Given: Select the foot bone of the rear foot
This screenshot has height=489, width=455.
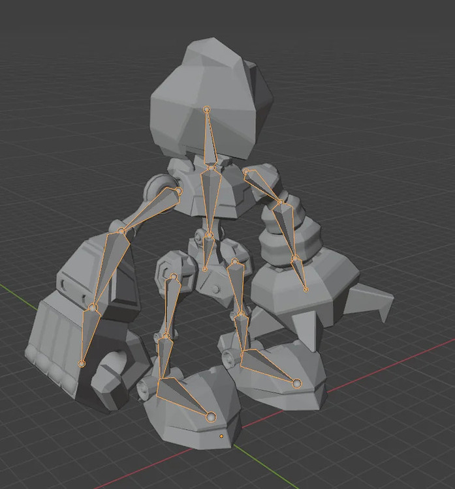Looking at the screenshot, I should pos(267,365).
